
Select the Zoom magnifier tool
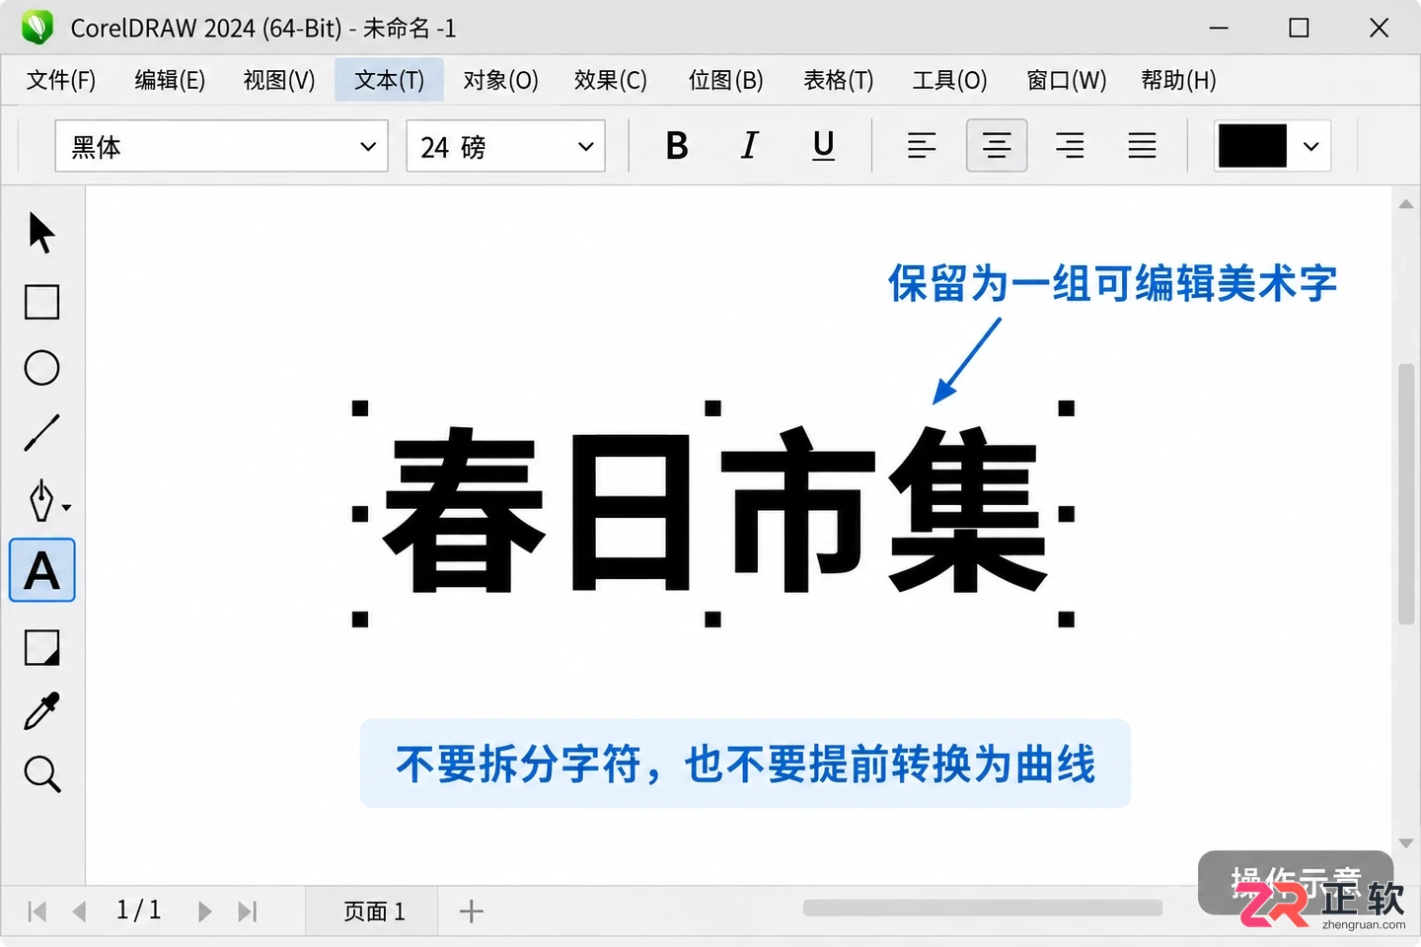41,774
